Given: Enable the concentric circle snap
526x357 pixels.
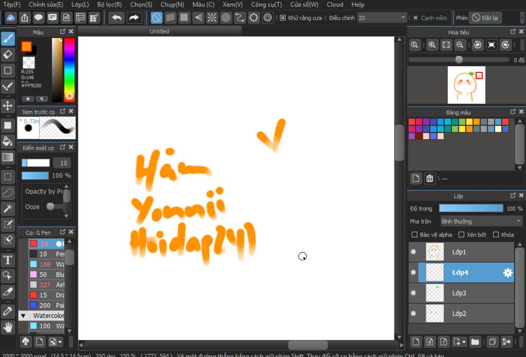Looking at the screenshot, I should [226, 17].
